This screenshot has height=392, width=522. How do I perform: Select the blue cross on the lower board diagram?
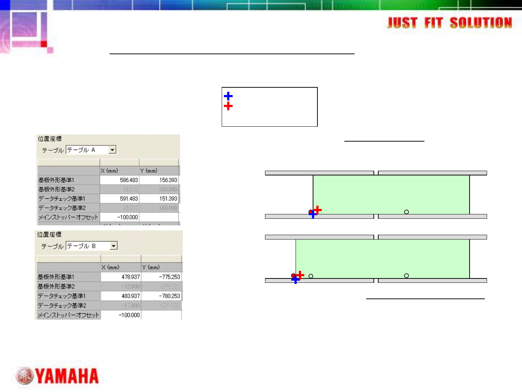tap(296, 280)
